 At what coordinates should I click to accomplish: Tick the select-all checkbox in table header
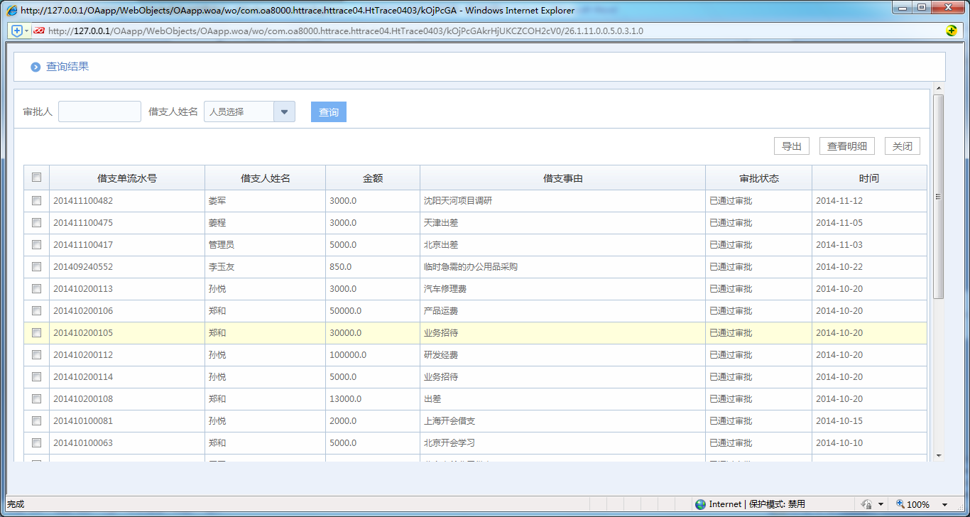36,178
